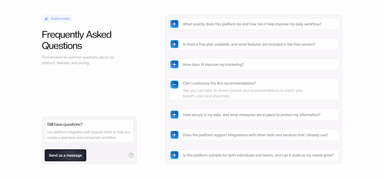Viewport: 384px width, 179px height.
Task: Click the 'Still have questions?' card
Action: 89,131
